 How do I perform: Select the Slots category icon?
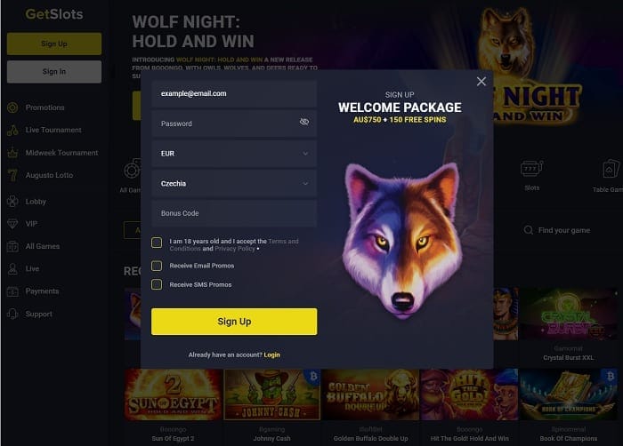point(531,169)
